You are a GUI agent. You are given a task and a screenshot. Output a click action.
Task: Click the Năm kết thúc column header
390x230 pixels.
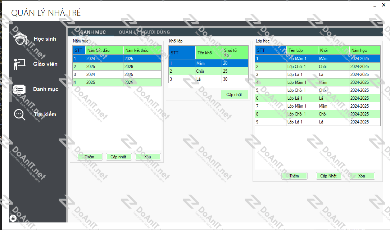click(142, 50)
